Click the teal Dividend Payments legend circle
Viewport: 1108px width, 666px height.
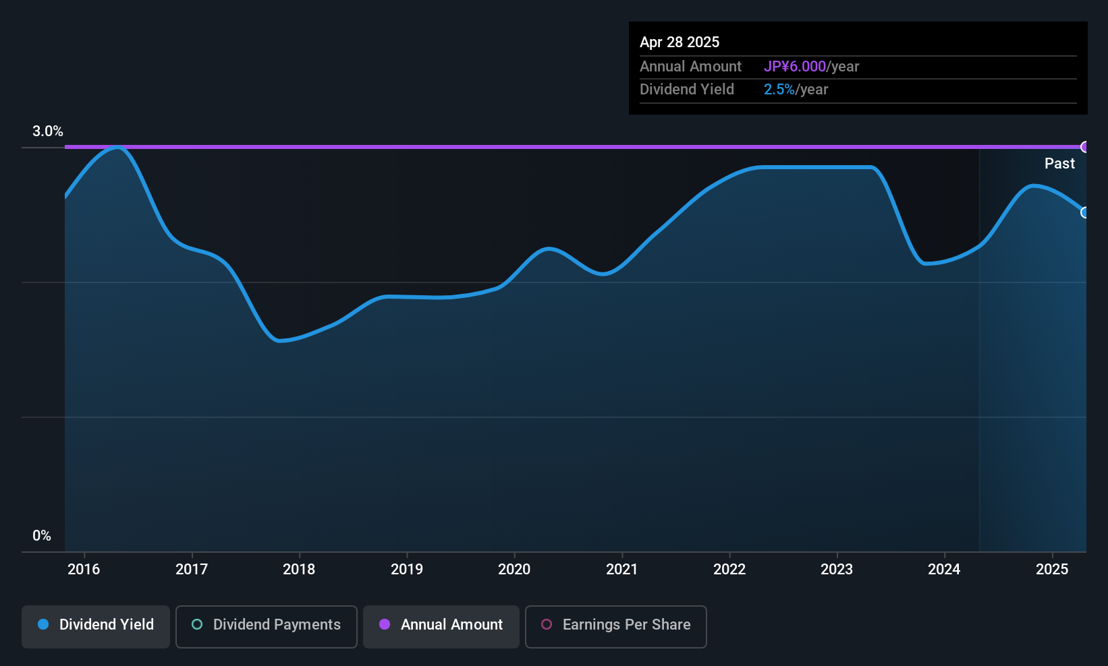pyautogui.click(x=197, y=624)
